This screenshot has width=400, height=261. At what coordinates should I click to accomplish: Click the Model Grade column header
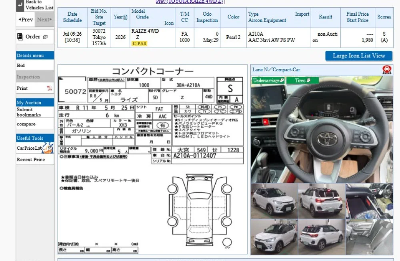[x=152, y=17]
